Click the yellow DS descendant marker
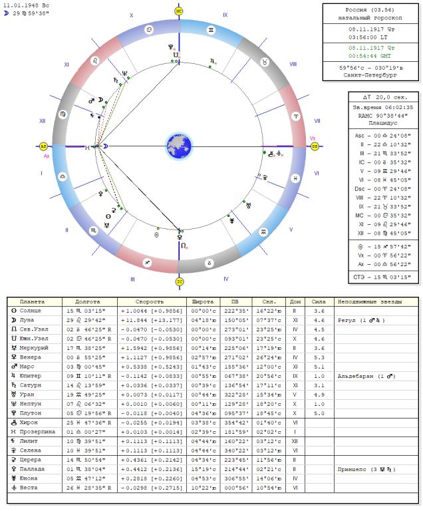The image size is (423, 511). point(315,146)
